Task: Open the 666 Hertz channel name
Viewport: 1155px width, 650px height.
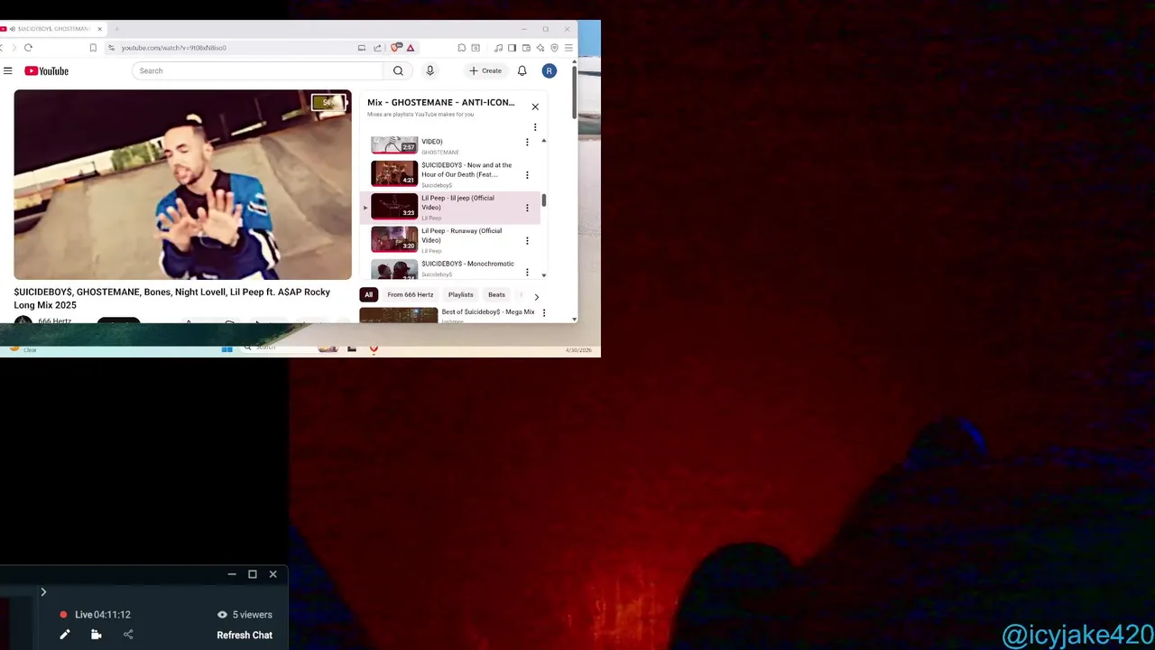Action: tap(54, 320)
